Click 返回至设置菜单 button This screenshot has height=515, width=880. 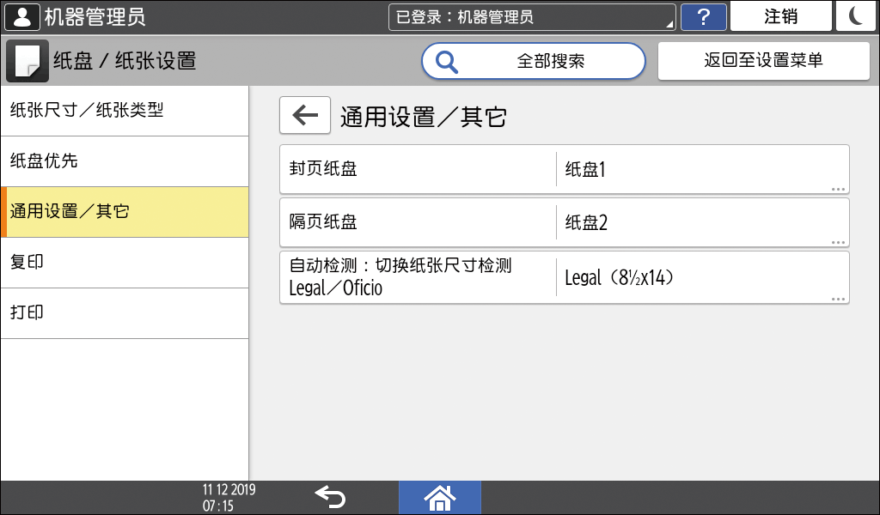[x=763, y=60]
